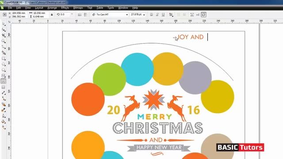Screen dimensions: 283x159
Task: Select the Polygon tool
Action: coord(4,70)
